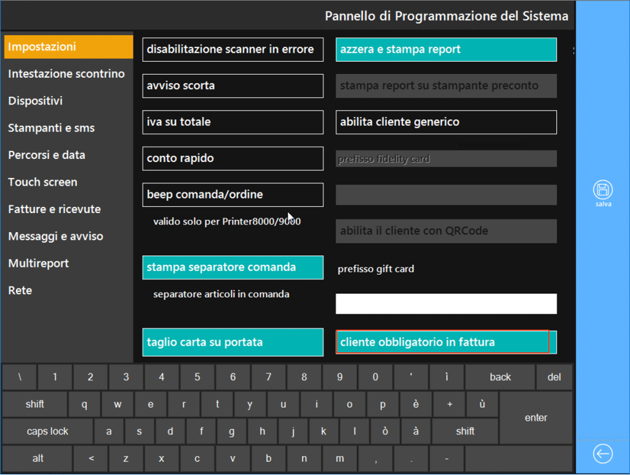Tap the a key
Image resolution: width=630 pixels, height=475 pixels.
pos(109,431)
